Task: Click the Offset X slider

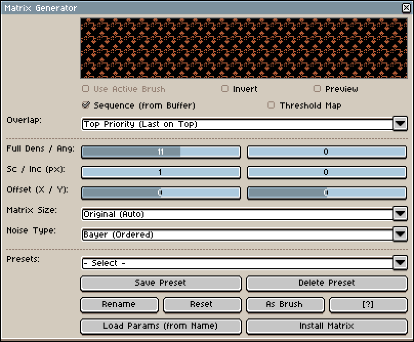Action: click(x=161, y=193)
